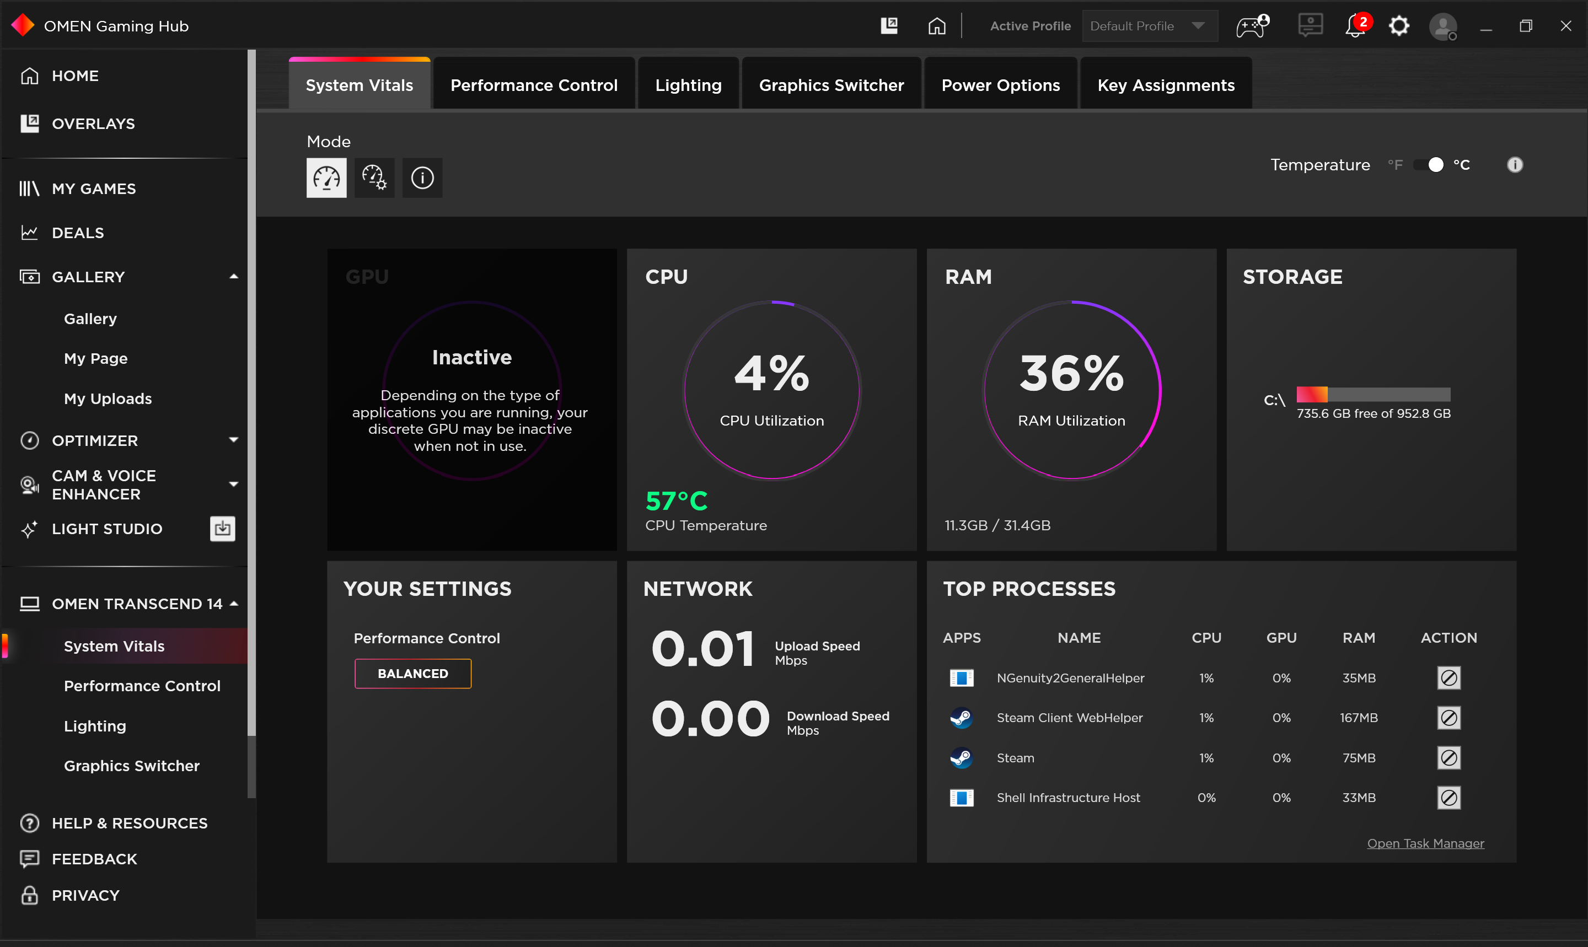Click the OMEN diamond logo
This screenshot has height=947, width=1588.
(x=23, y=25)
